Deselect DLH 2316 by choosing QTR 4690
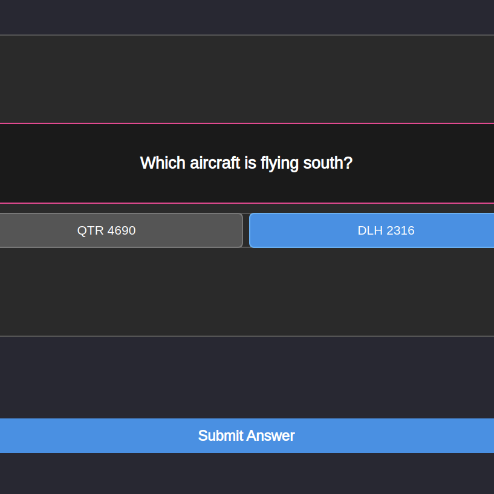 pyautogui.click(x=106, y=230)
